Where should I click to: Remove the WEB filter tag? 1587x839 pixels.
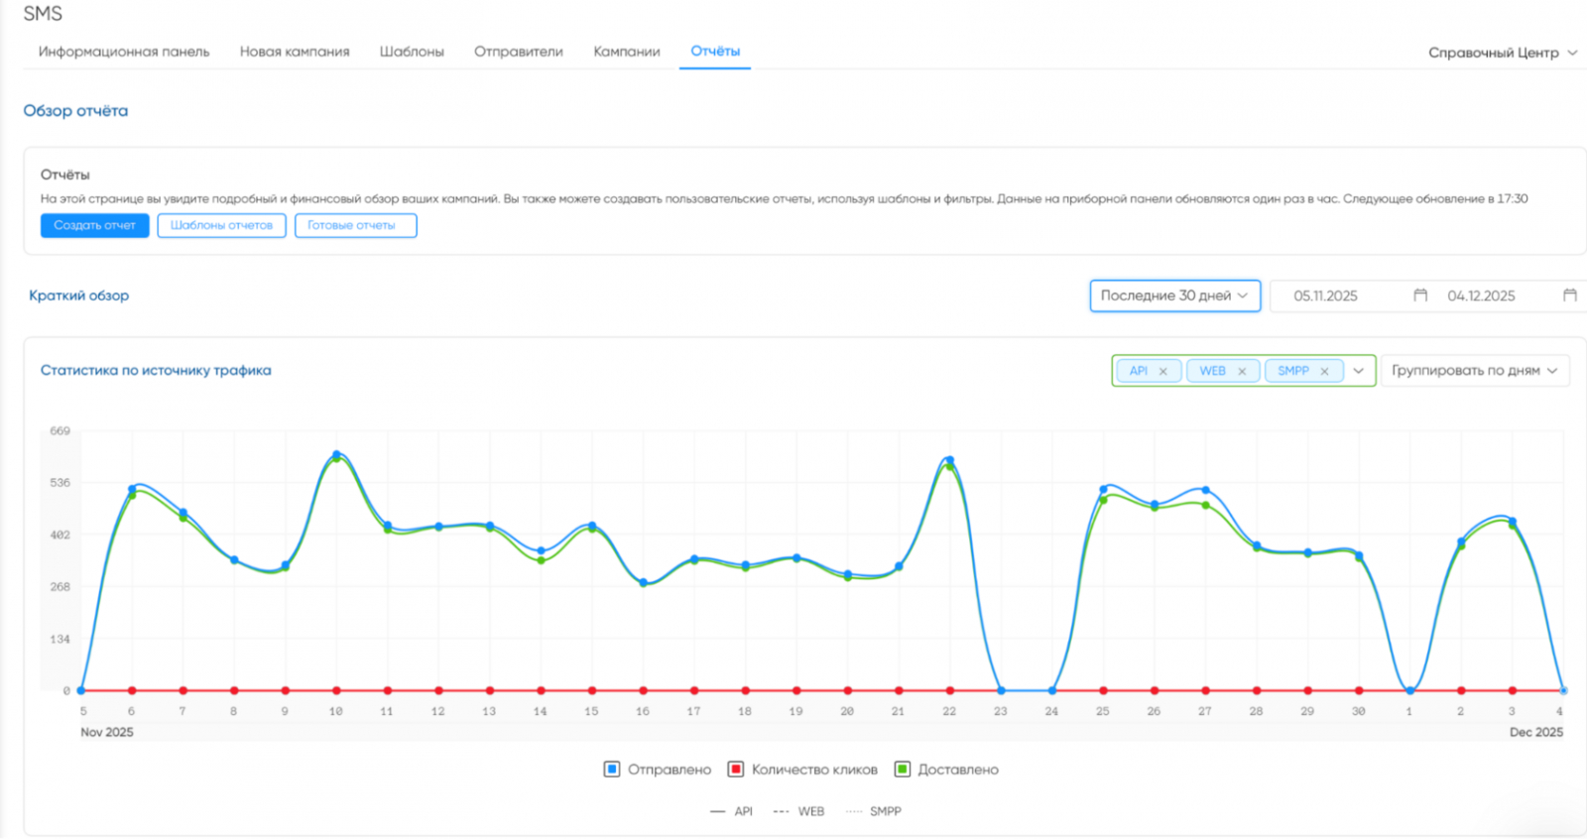pyautogui.click(x=1242, y=371)
